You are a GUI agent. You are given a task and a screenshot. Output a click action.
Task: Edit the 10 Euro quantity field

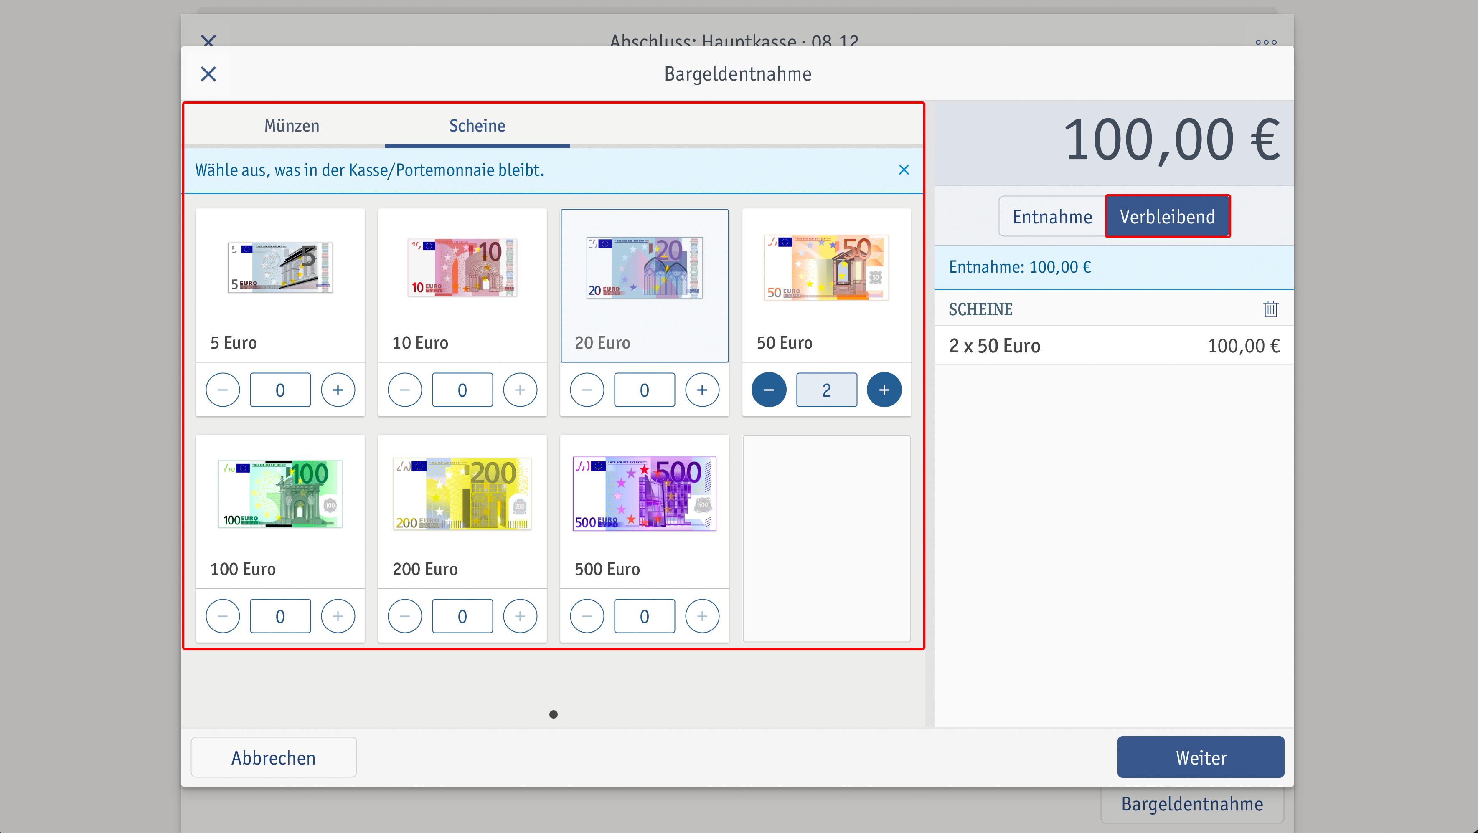pos(462,390)
